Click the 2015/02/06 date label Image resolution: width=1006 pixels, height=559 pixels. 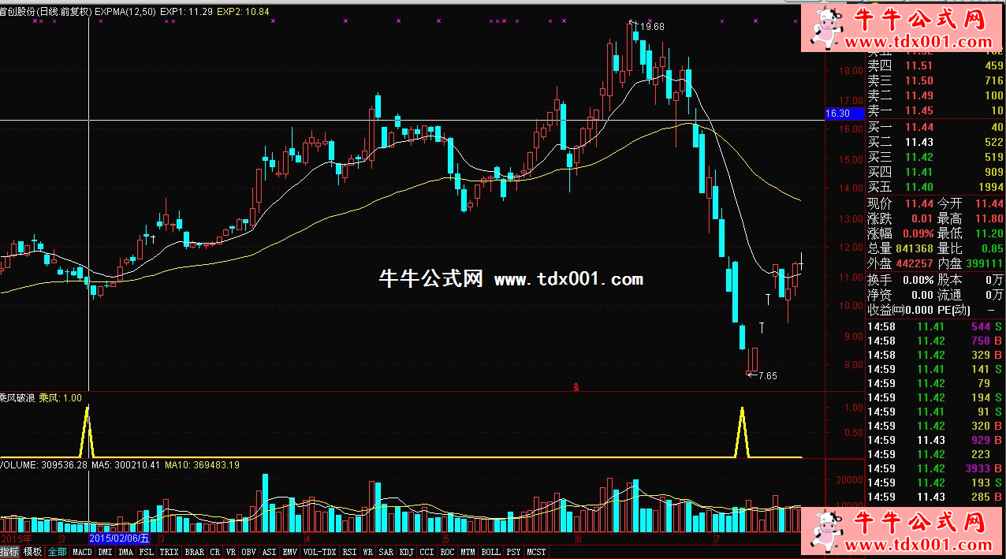click(119, 538)
